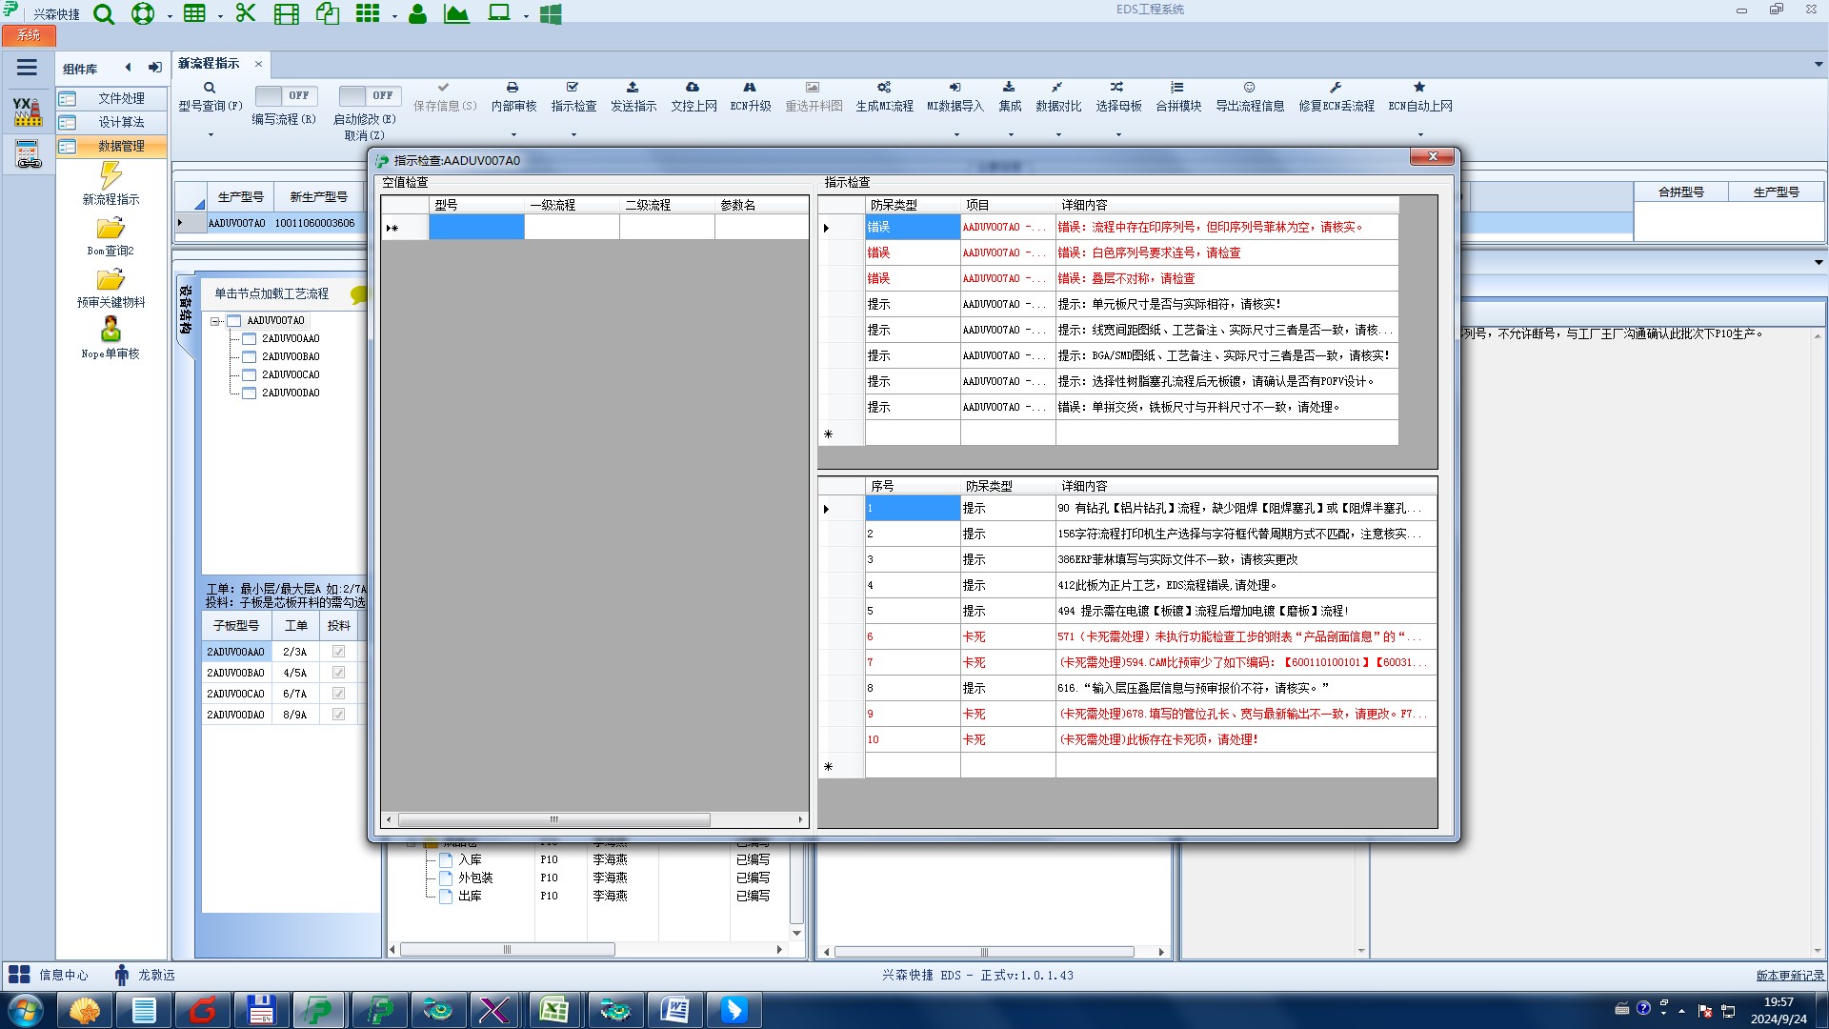
Task: Toggle the 编写流程 OFF switch
Action: [x=284, y=95]
